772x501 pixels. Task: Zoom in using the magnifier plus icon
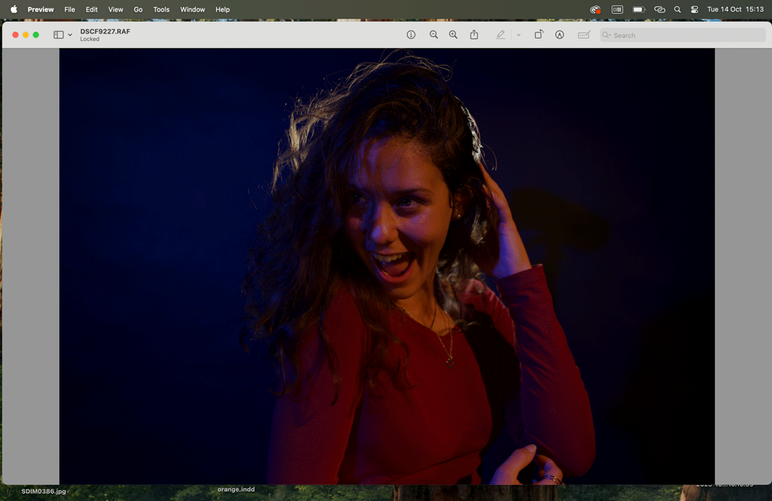pyautogui.click(x=453, y=34)
